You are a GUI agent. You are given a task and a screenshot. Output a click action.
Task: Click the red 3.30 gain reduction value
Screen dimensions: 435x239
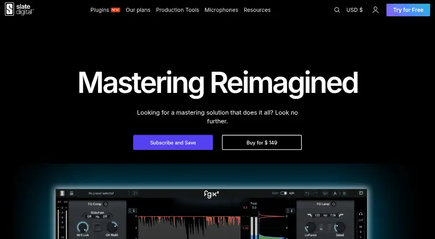click(245, 228)
